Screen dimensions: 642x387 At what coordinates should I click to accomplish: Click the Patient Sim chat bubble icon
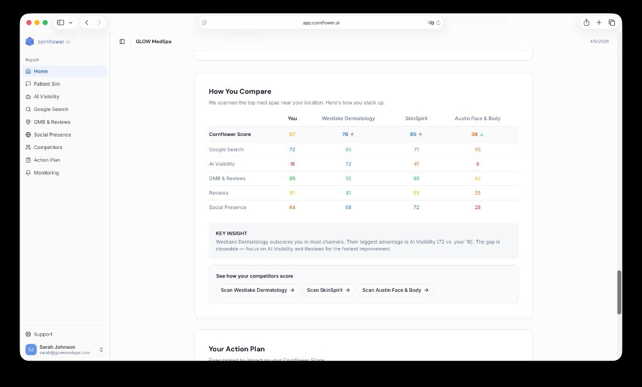pos(28,84)
